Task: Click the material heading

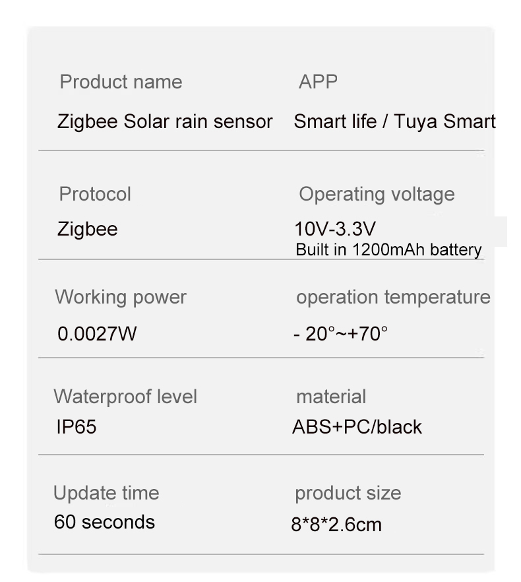Action: pos(331,397)
